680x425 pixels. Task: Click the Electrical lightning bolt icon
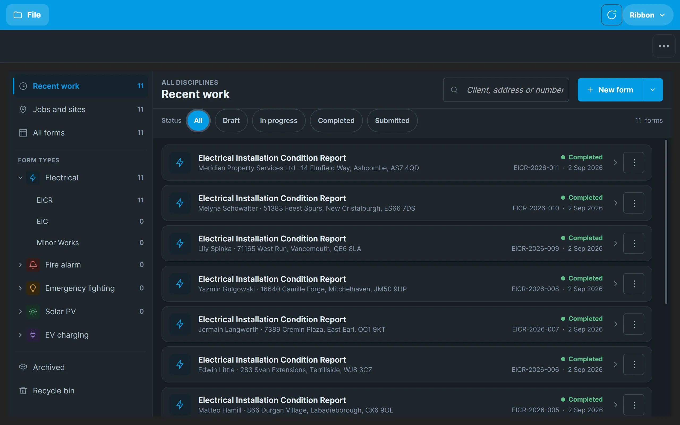point(33,178)
